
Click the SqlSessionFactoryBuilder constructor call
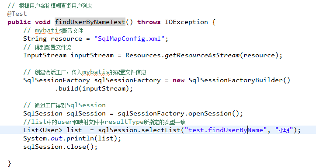coord(239,80)
